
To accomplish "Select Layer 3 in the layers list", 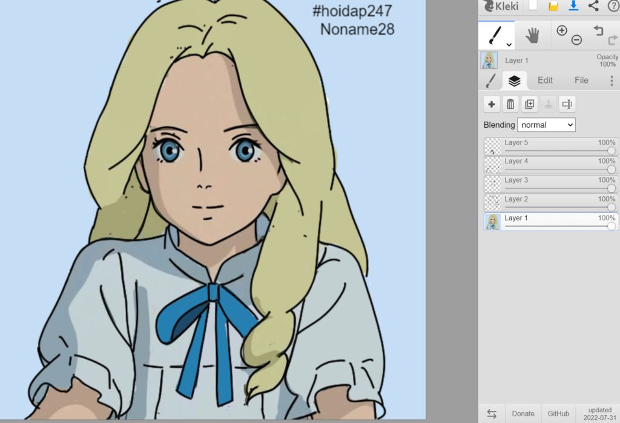I will [551, 184].
